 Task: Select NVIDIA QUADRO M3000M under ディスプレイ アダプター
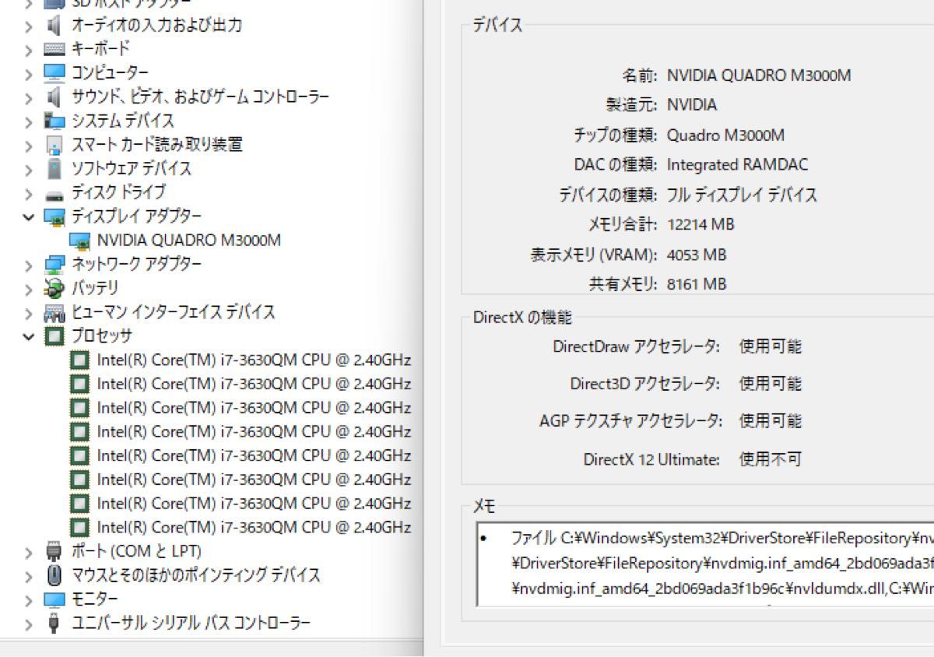(x=189, y=241)
